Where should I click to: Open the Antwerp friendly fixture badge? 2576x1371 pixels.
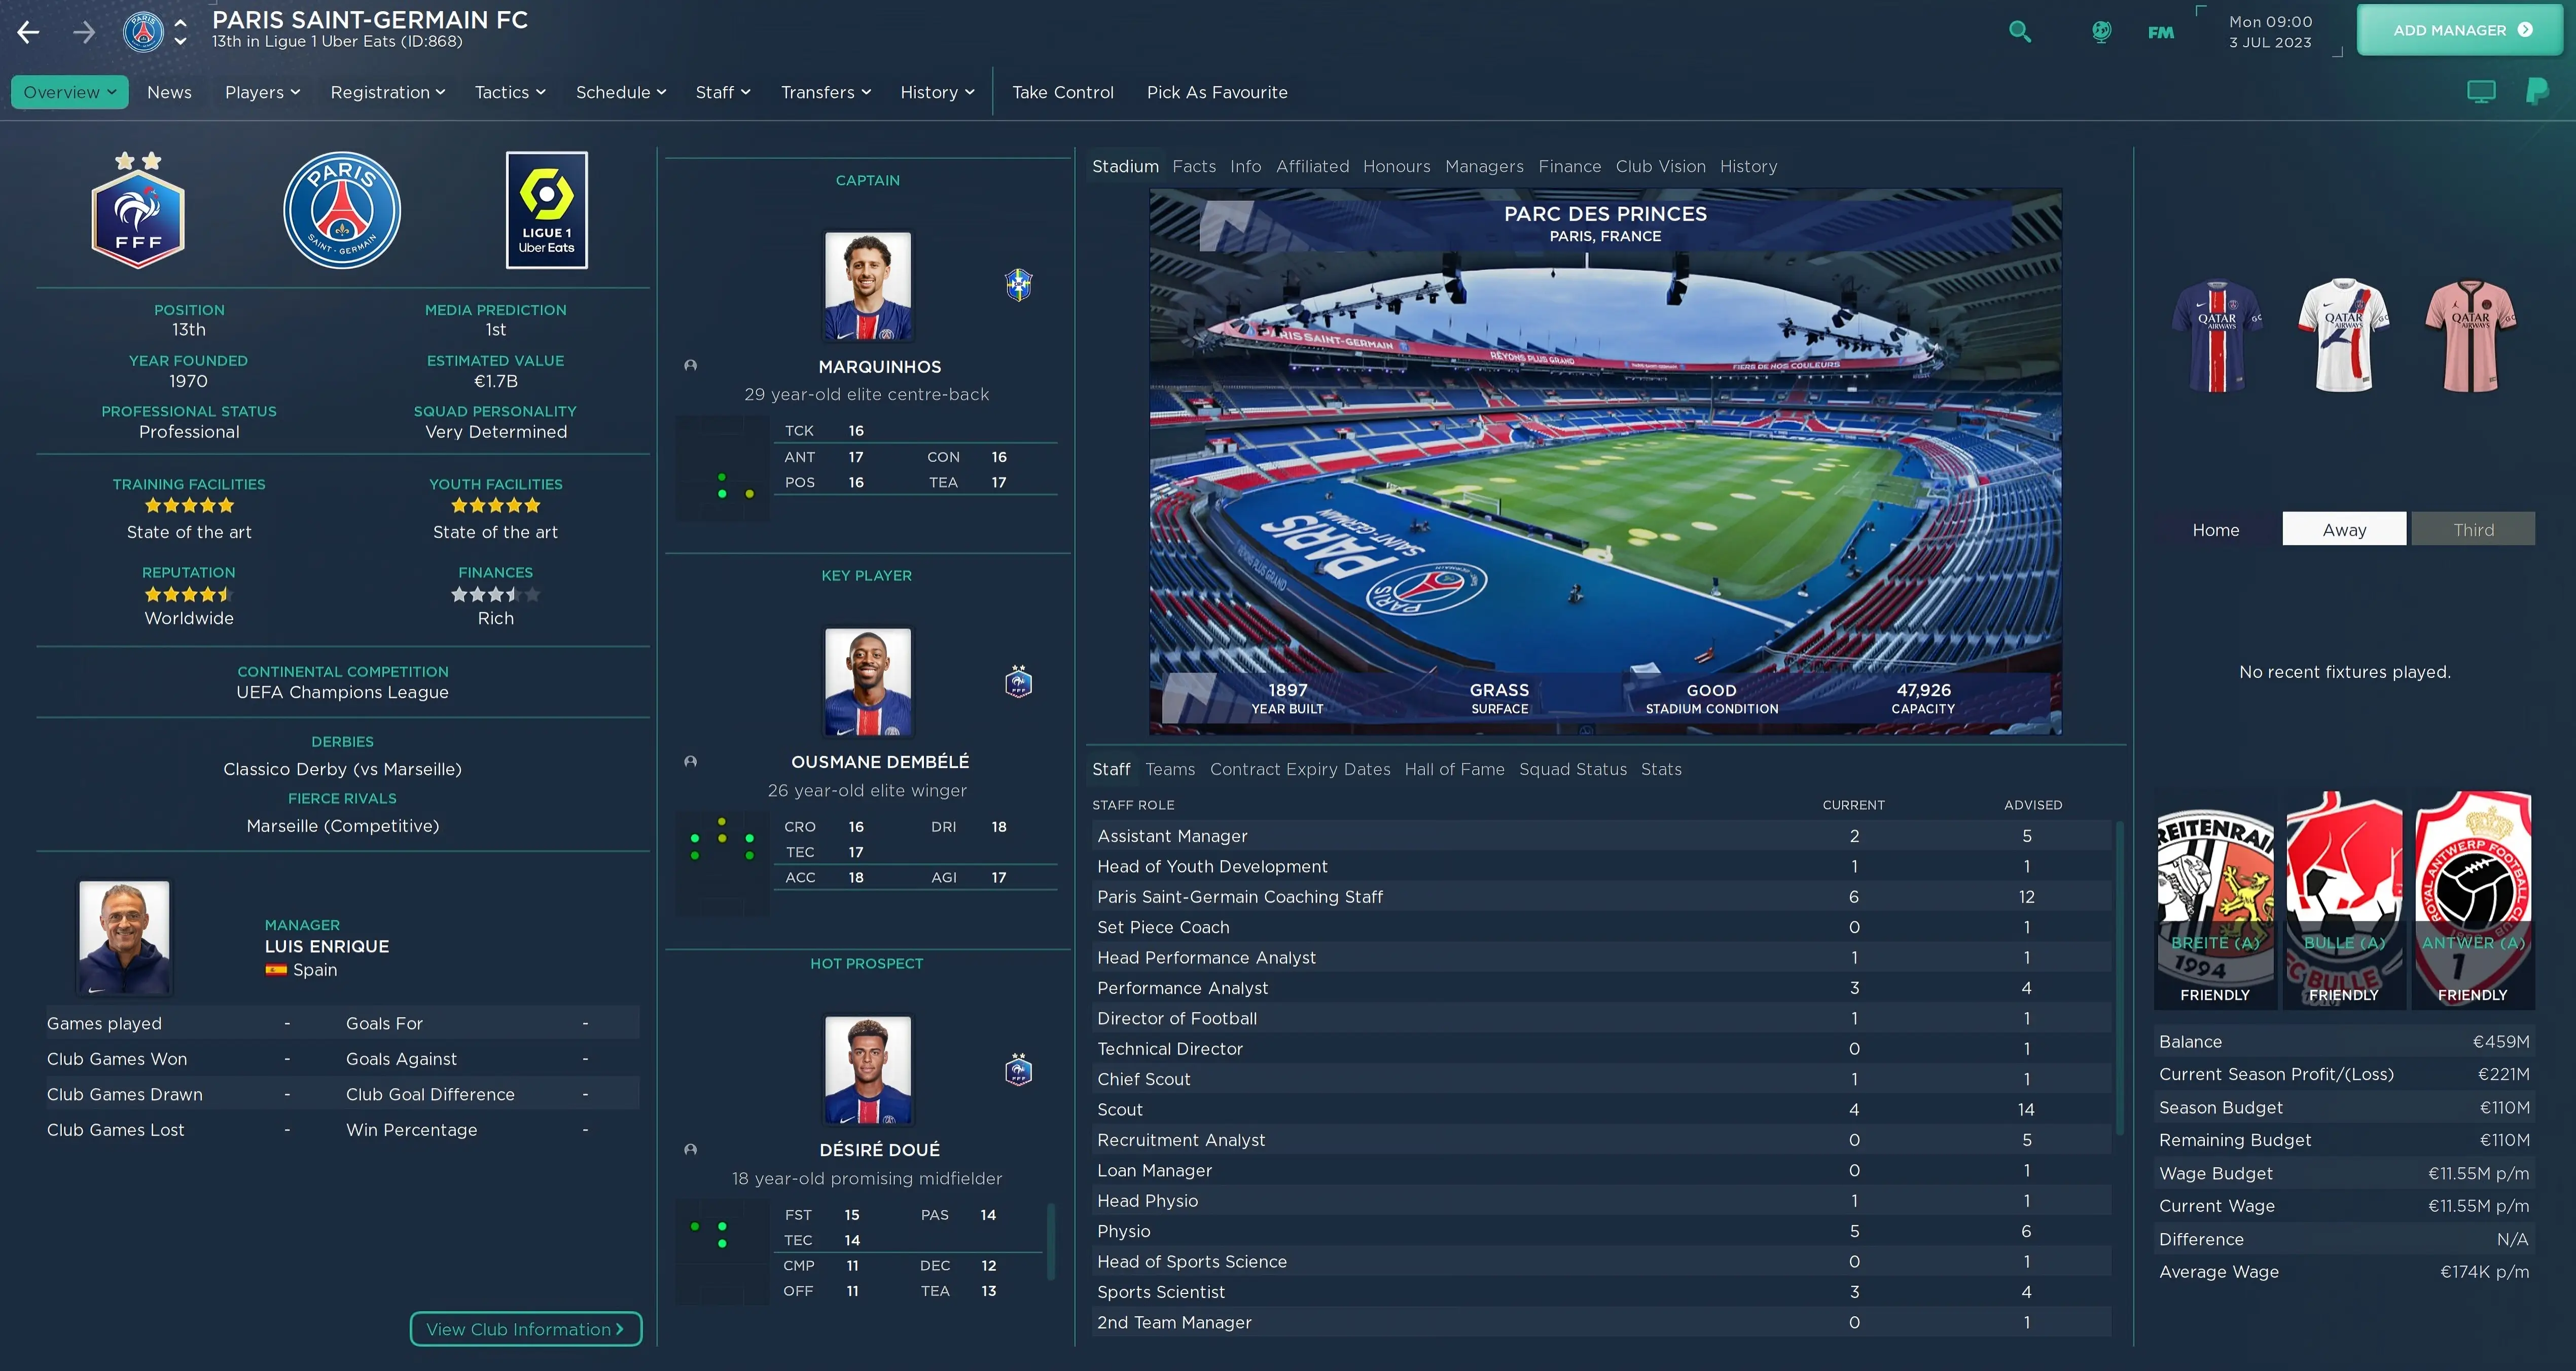click(2473, 900)
